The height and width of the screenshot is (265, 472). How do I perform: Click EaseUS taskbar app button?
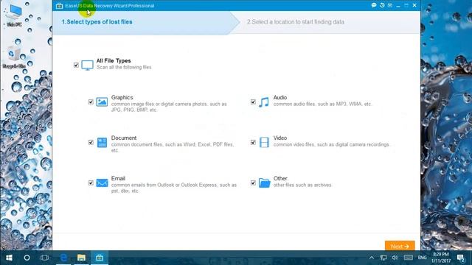point(100,258)
